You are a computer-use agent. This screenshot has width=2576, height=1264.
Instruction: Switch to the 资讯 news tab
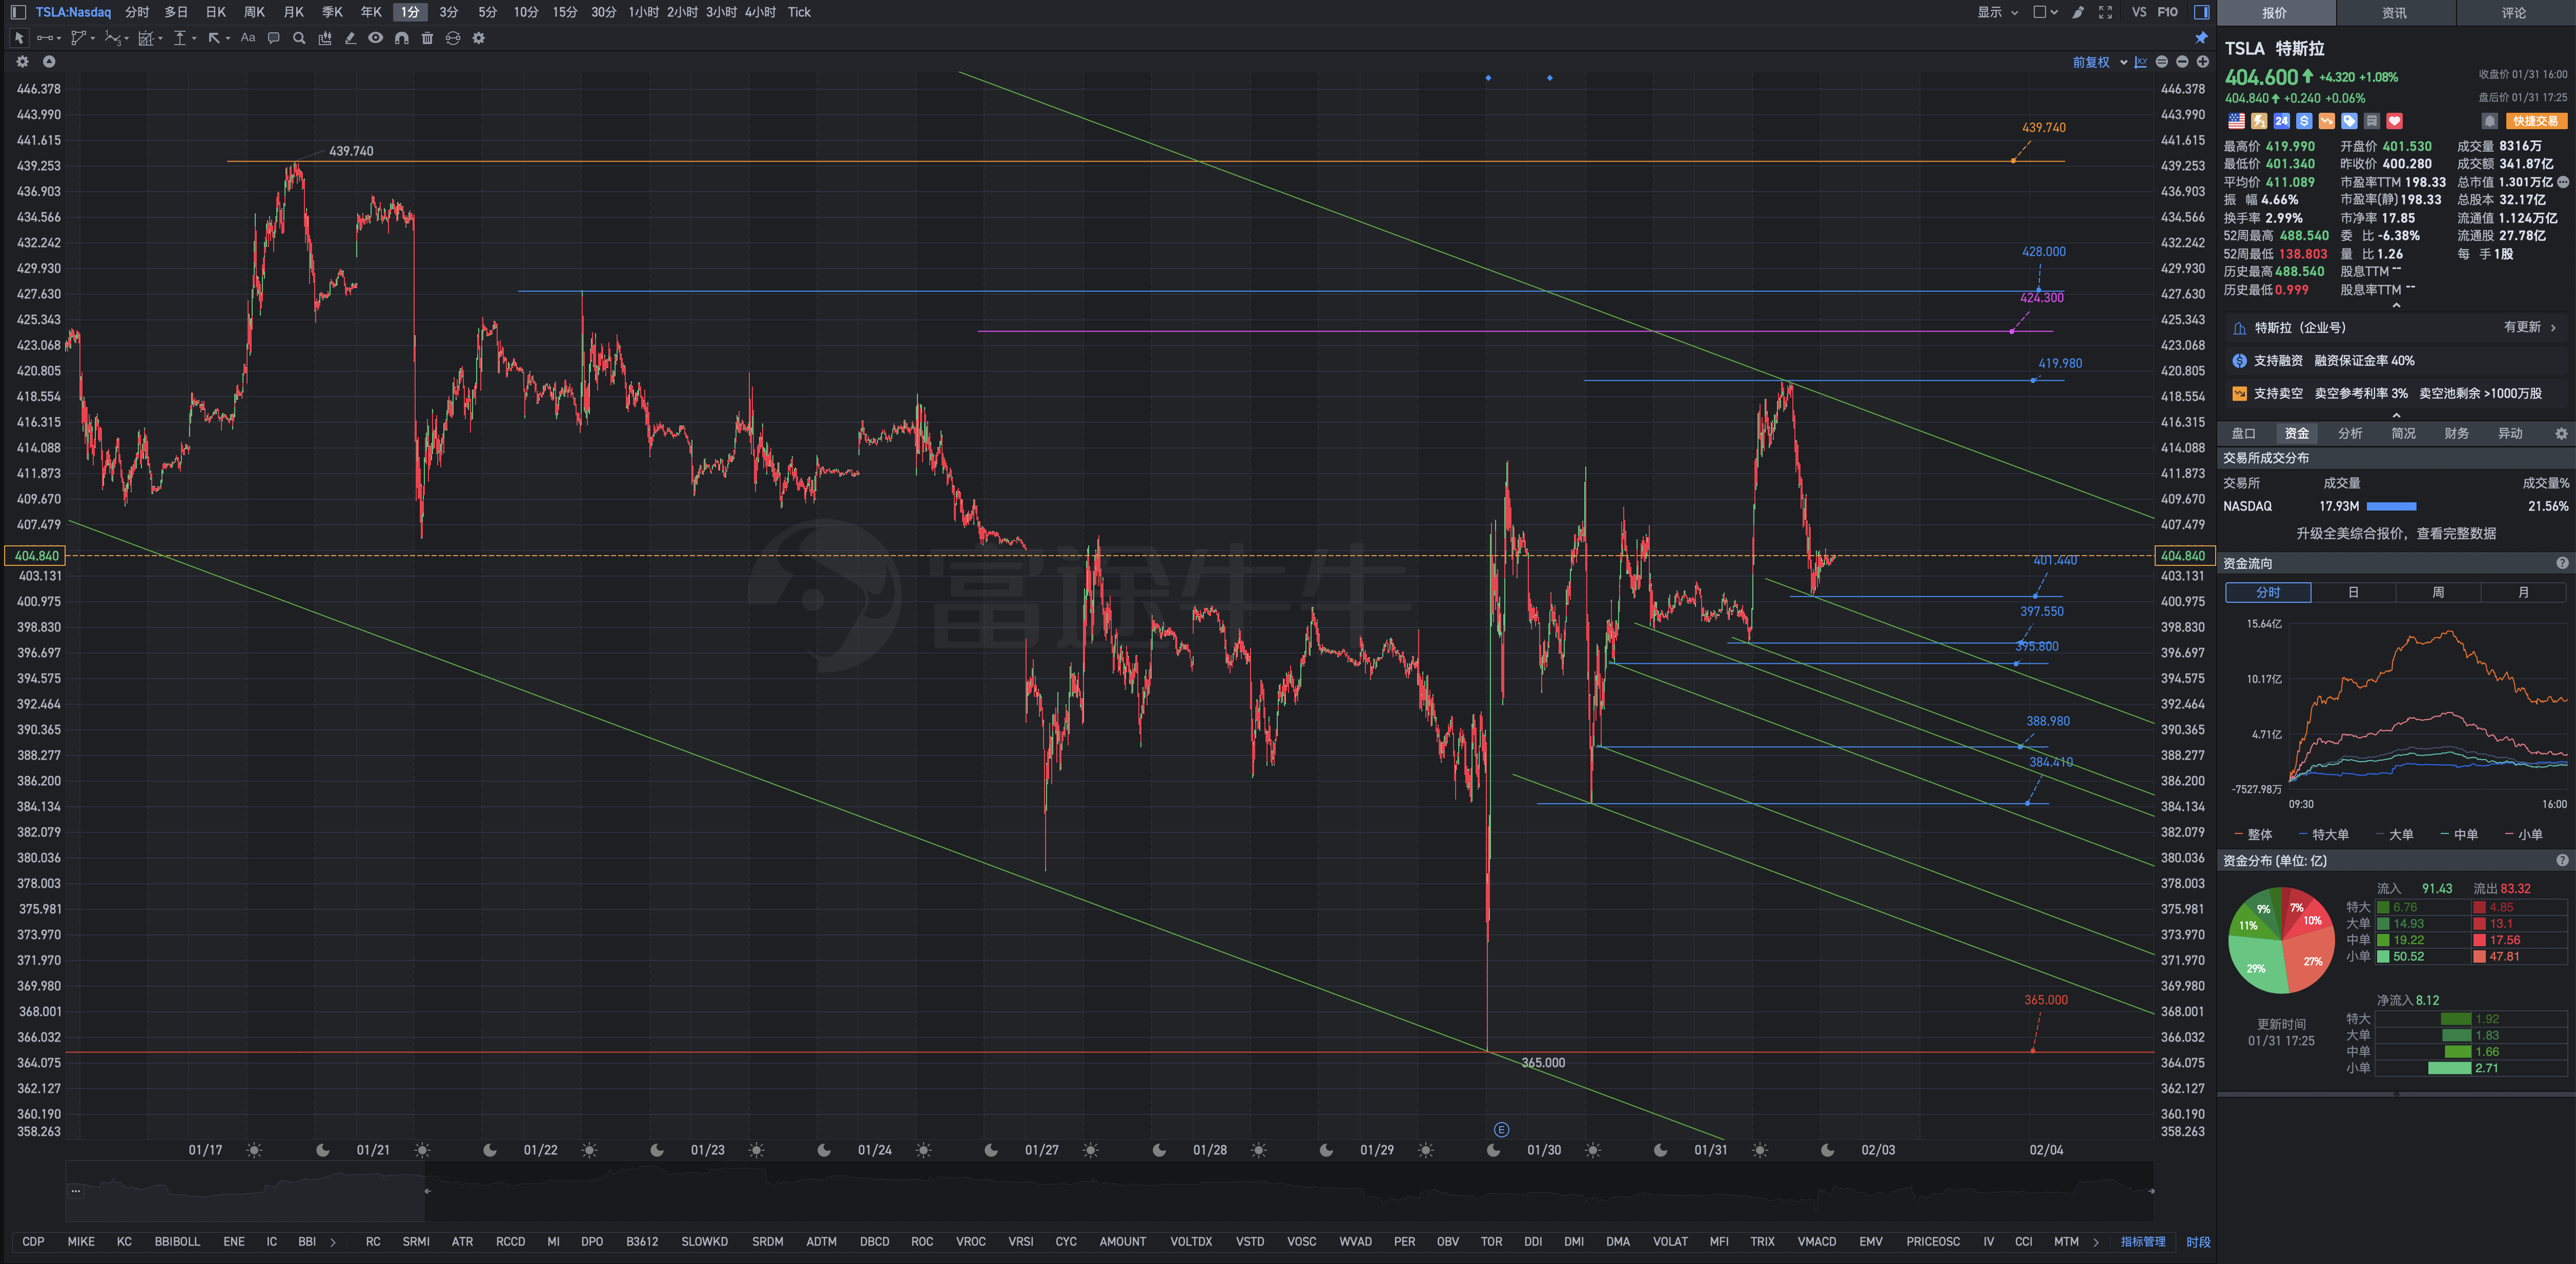pyautogui.click(x=2394, y=13)
